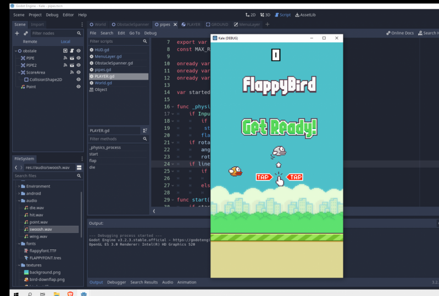Open Scene dock options menu
Screen dimensions: 439x296
pos(82,25)
